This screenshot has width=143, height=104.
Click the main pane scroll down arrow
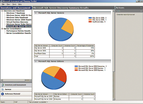114,99
